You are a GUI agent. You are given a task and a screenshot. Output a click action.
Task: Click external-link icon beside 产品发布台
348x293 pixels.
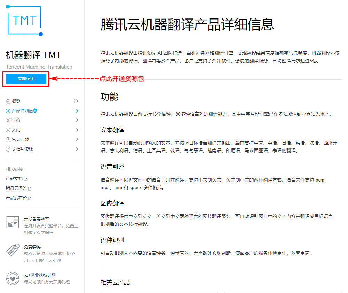tap(30, 198)
